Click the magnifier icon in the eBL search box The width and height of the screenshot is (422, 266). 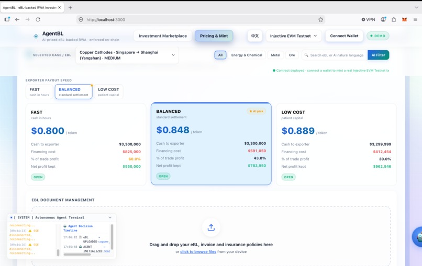(306, 55)
